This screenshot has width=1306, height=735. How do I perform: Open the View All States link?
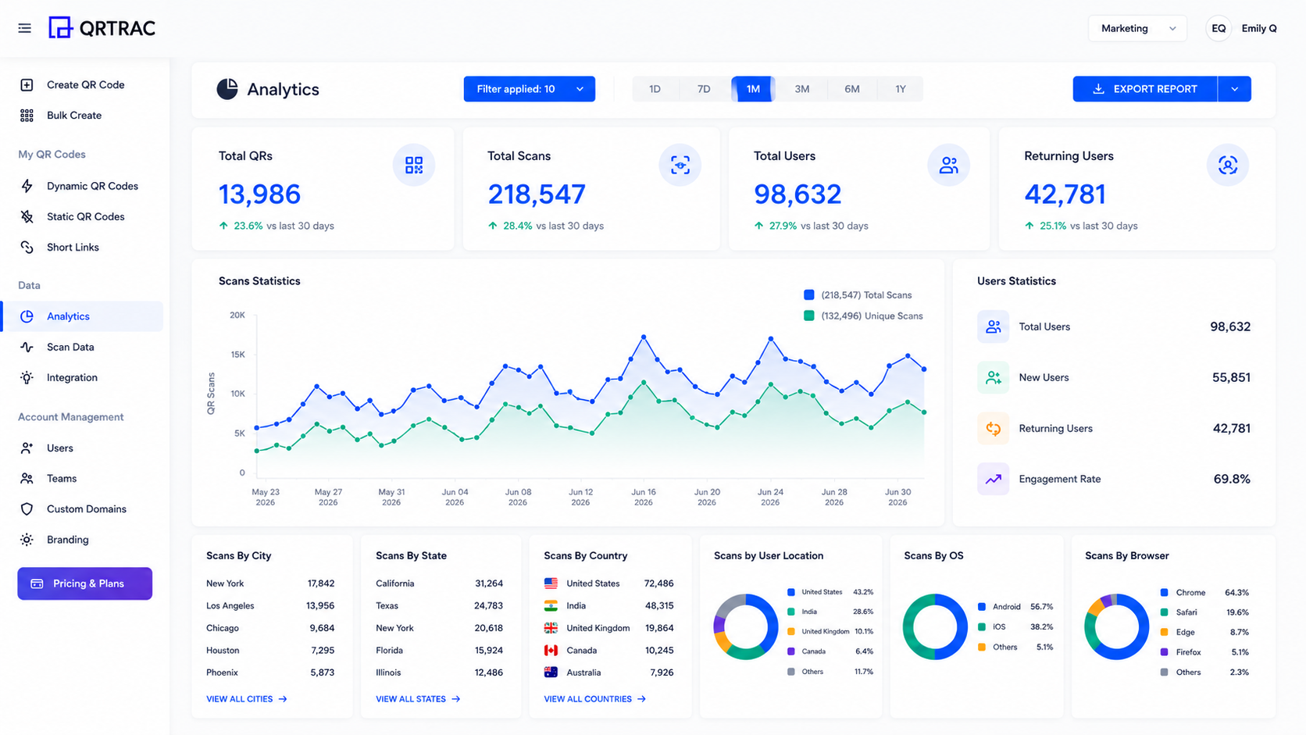[418, 699]
